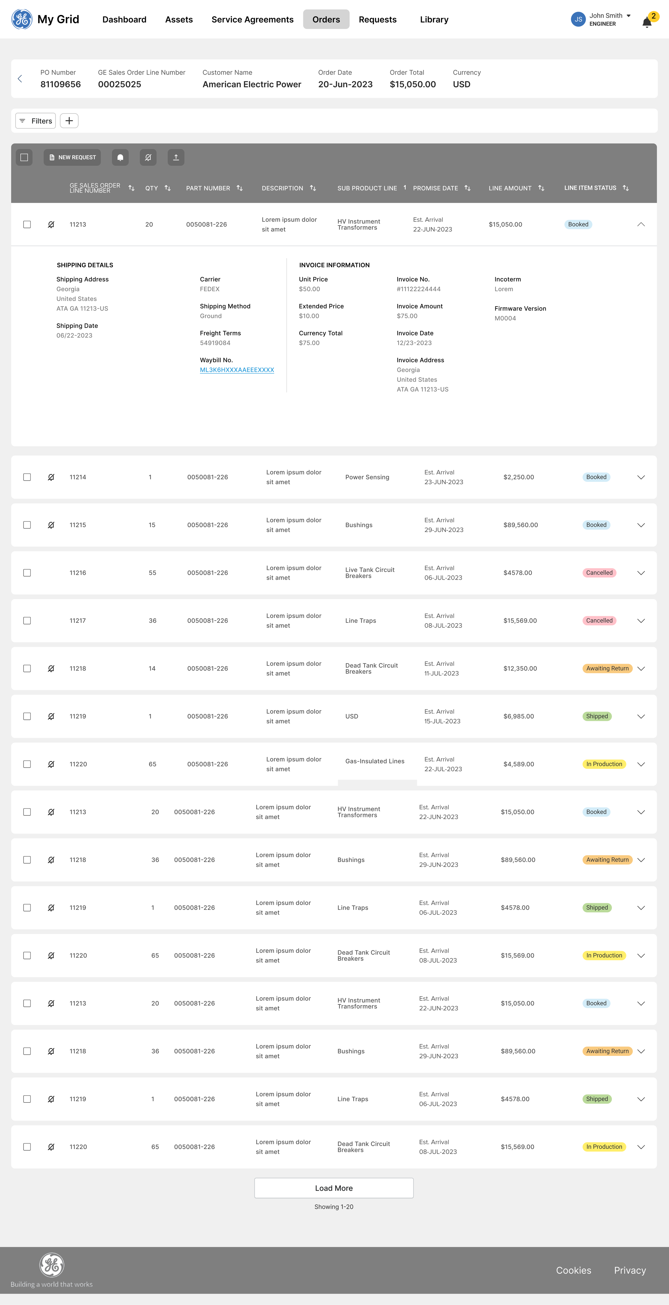This screenshot has width=669, height=1305.
Task: Expand the 11216 Cancelled row
Action: pyautogui.click(x=641, y=573)
